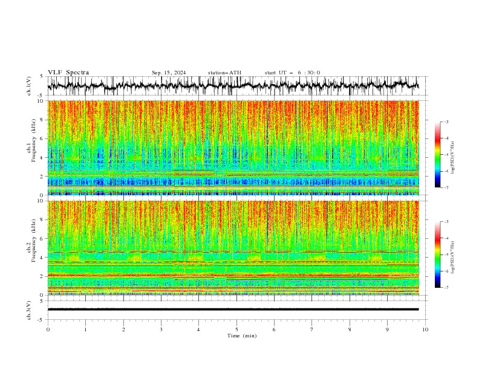Click the "station=ATH" label
This screenshot has height=370, width=479.
point(224,73)
